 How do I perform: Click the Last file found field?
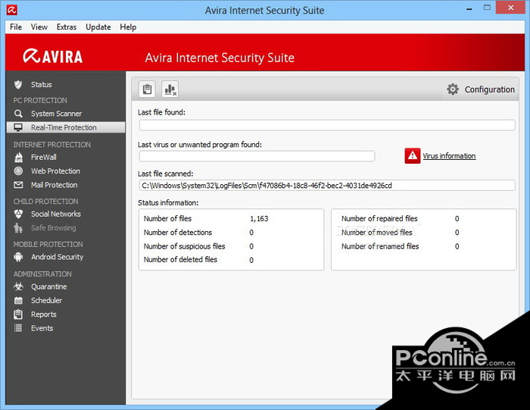click(x=327, y=126)
